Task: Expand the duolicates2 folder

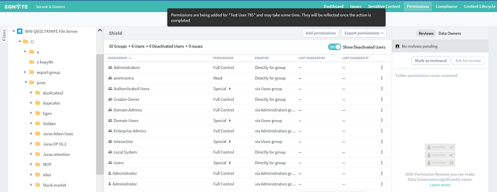Action: (31, 93)
